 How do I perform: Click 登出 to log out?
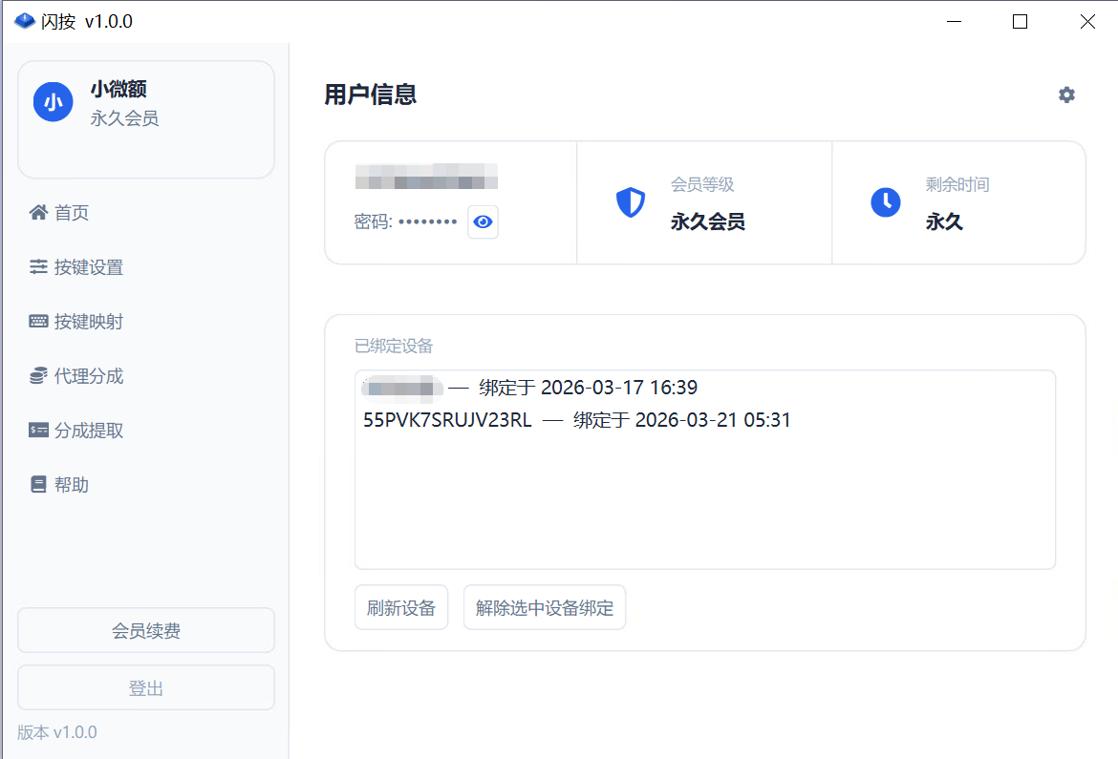click(x=145, y=687)
